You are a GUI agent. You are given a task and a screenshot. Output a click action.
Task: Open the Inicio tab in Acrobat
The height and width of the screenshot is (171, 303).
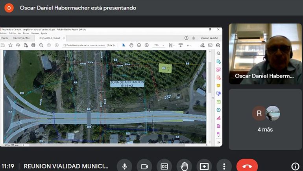click(4, 38)
